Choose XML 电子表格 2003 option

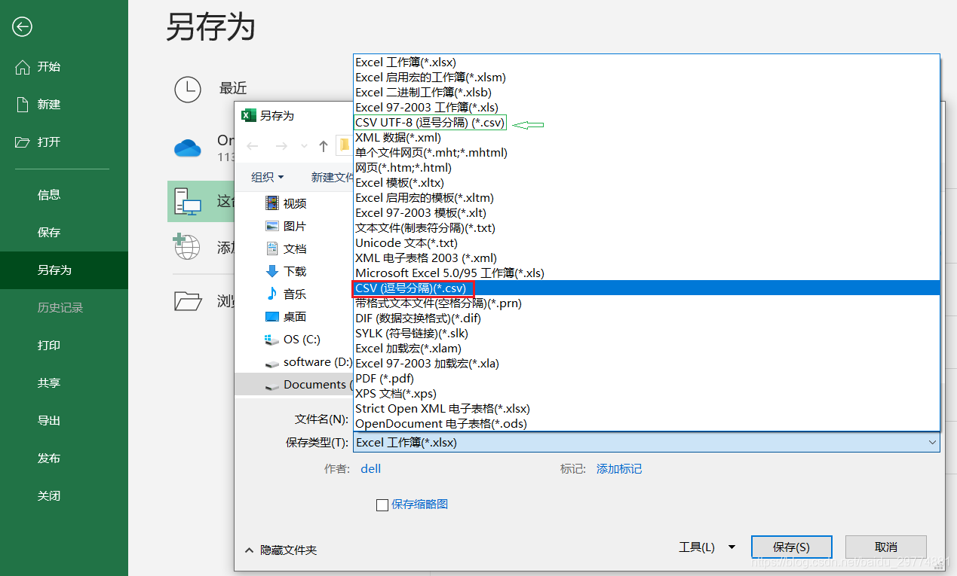646,258
